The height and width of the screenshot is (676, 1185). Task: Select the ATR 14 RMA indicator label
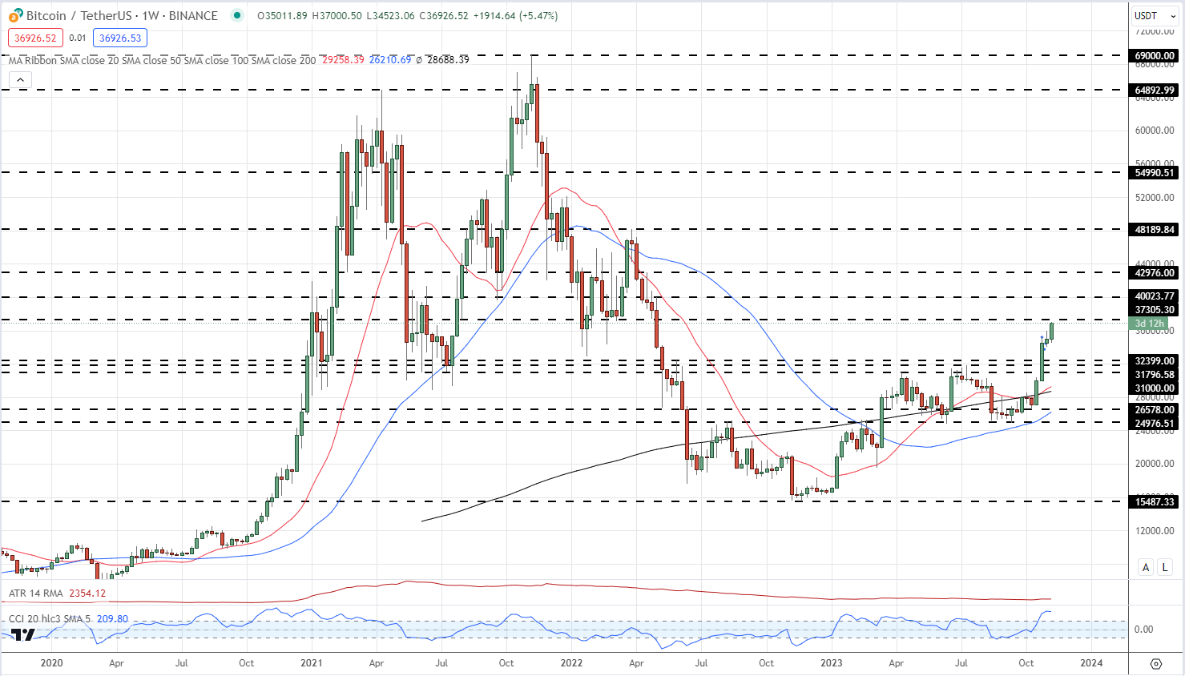pyautogui.click(x=36, y=594)
